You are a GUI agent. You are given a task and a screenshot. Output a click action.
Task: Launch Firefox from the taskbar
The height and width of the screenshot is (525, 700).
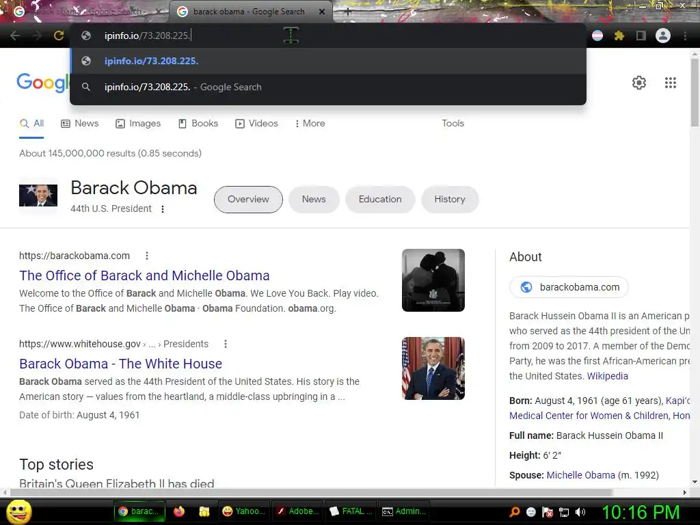point(179,511)
